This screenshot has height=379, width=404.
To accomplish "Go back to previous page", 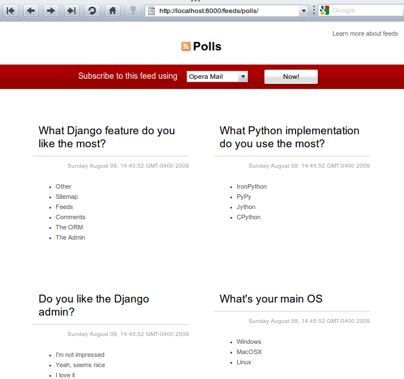I will click(x=31, y=10).
